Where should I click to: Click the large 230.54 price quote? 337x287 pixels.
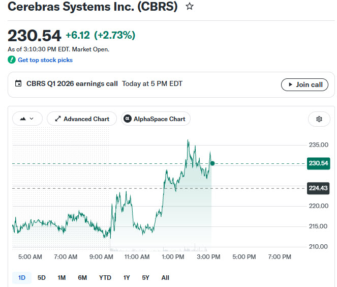(35, 36)
